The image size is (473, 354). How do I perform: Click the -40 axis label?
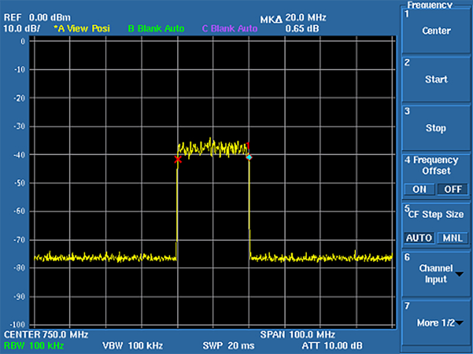(20, 155)
